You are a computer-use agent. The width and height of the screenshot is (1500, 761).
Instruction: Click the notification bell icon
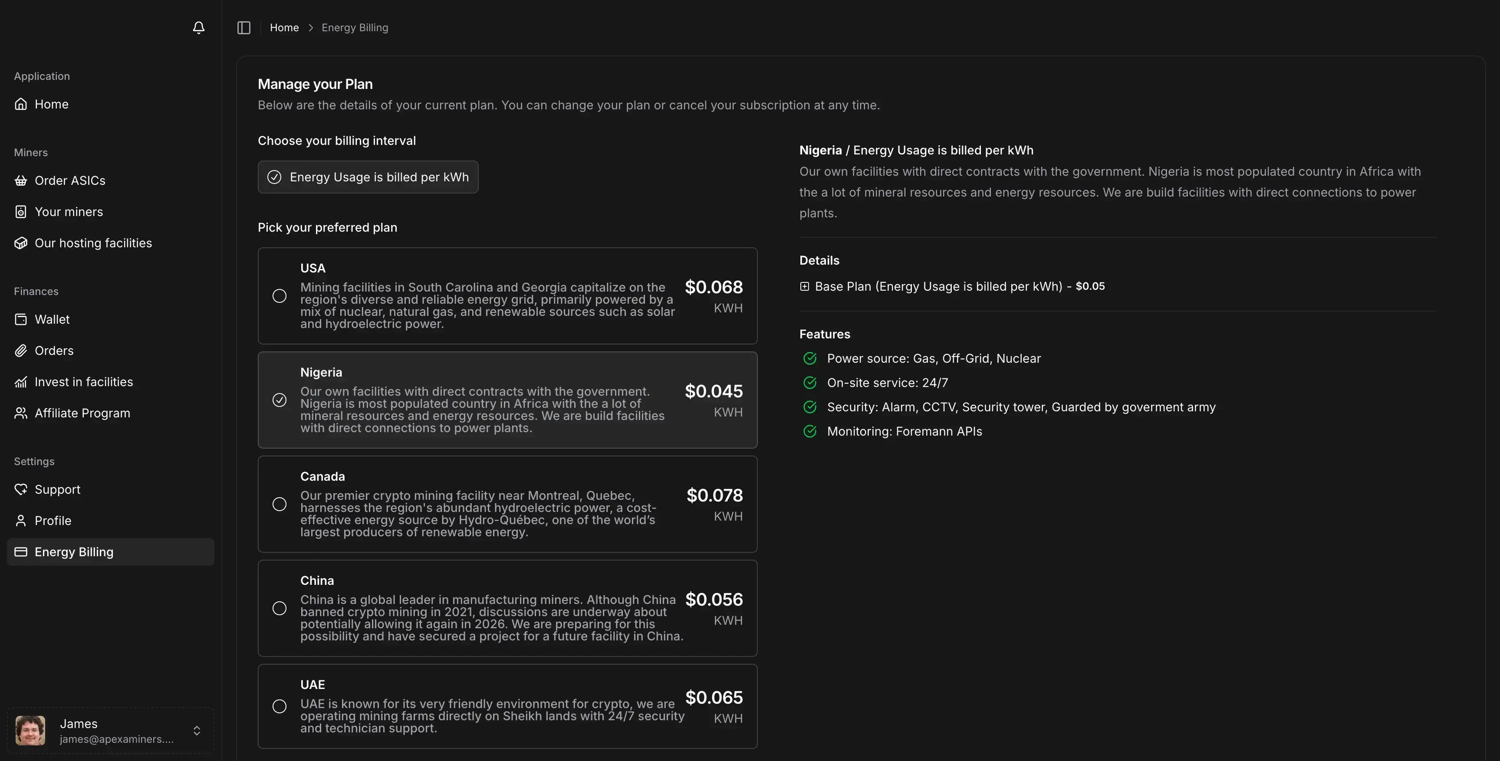coord(198,27)
